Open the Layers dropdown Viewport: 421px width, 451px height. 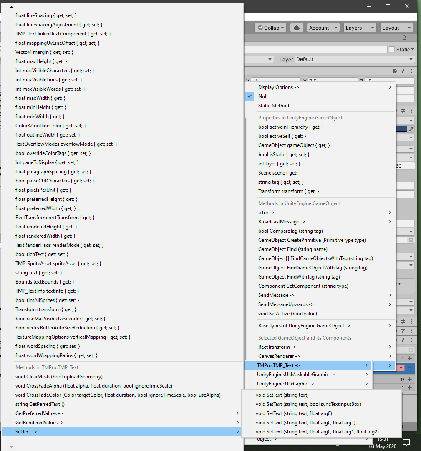coord(360,28)
